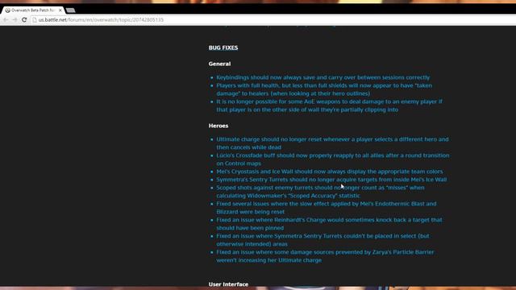The width and height of the screenshot is (516, 290).
Task: Click the Mei's Endothermic Blast slow effect line
Action: [326, 208]
